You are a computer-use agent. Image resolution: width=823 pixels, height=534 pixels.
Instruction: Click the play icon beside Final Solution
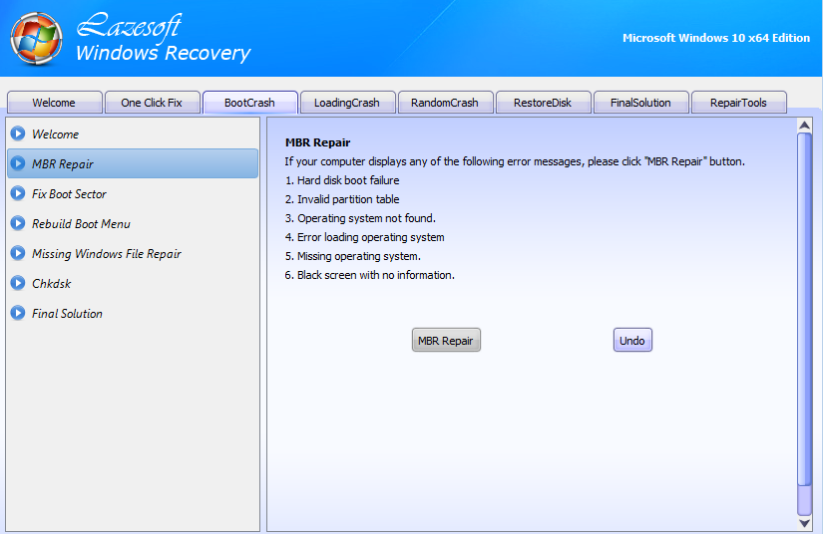pyautogui.click(x=18, y=313)
